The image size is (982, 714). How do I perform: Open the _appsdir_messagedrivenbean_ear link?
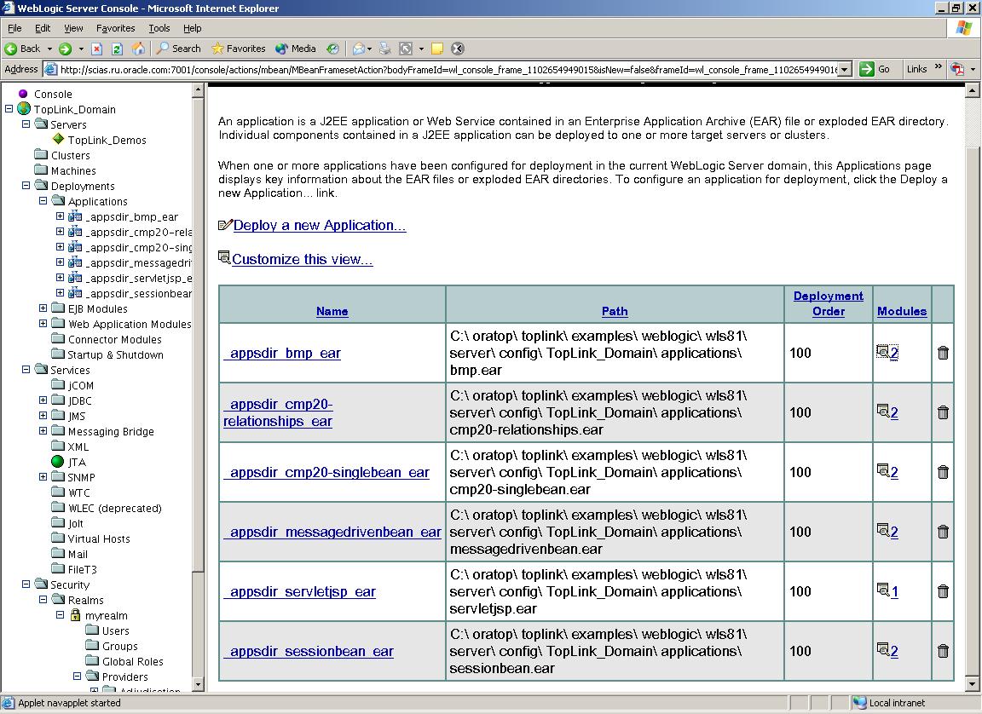(x=332, y=532)
